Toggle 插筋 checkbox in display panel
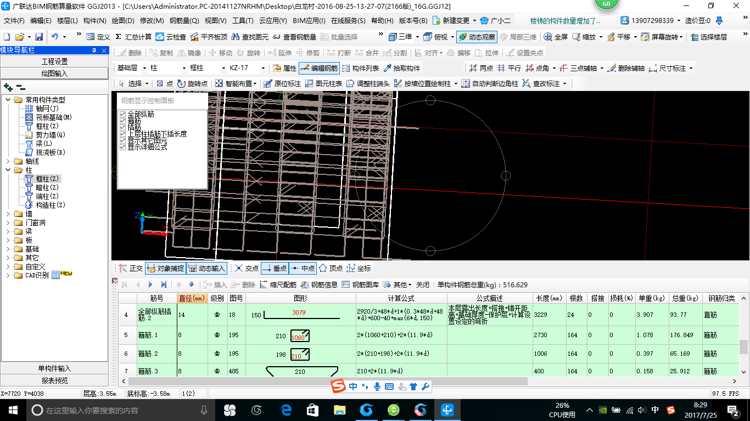Viewport: 750px width, 421px height. (122, 128)
